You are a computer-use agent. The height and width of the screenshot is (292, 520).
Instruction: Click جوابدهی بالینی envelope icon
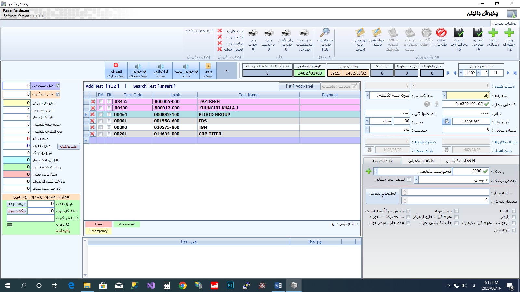tap(376, 33)
